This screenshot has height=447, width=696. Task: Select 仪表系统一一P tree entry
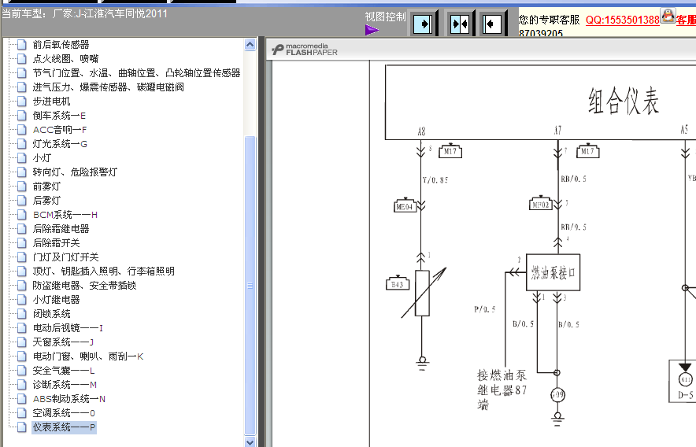[64, 427]
